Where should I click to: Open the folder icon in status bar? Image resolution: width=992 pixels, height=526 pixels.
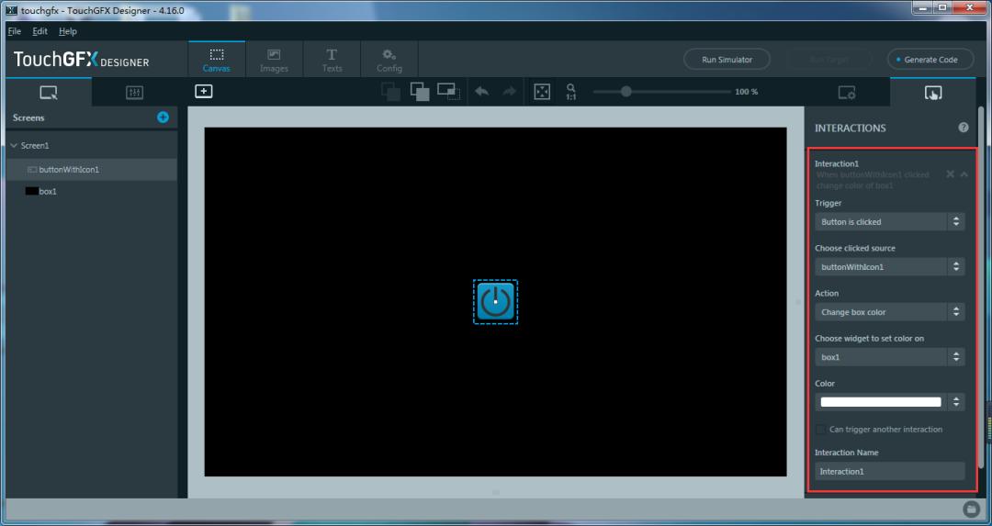(969, 509)
